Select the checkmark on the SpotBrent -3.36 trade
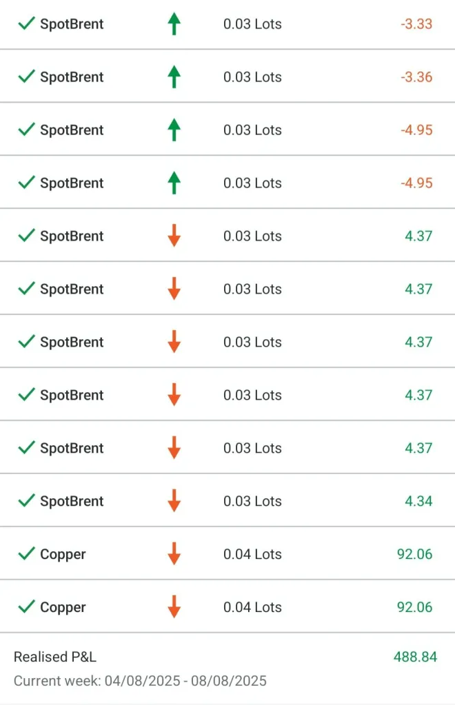Screen dimensions: 455x705 26,77
